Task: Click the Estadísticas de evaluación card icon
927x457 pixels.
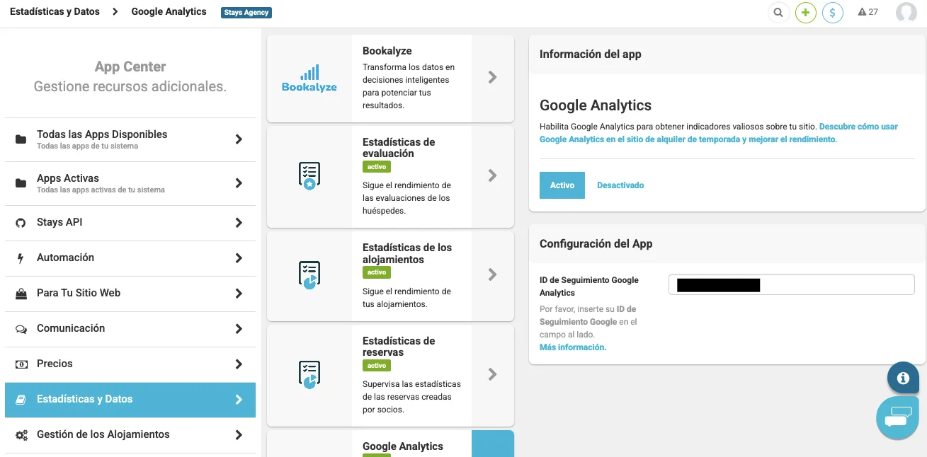Action: click(x=309, y=176)
